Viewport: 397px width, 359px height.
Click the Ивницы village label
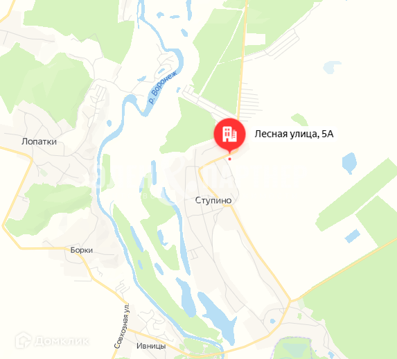pos(151,346)
